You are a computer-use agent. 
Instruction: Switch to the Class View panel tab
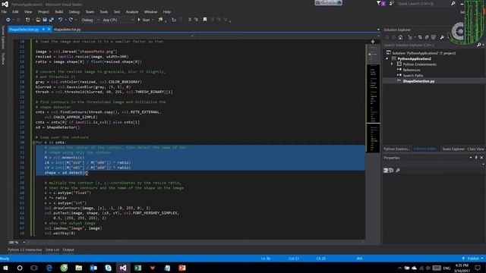coord(475,149)
